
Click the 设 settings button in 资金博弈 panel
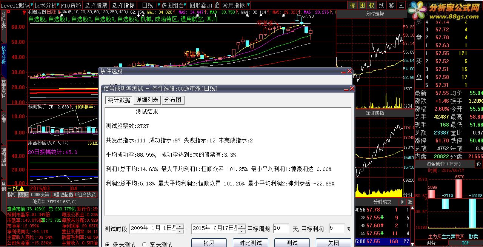point(478,164)
